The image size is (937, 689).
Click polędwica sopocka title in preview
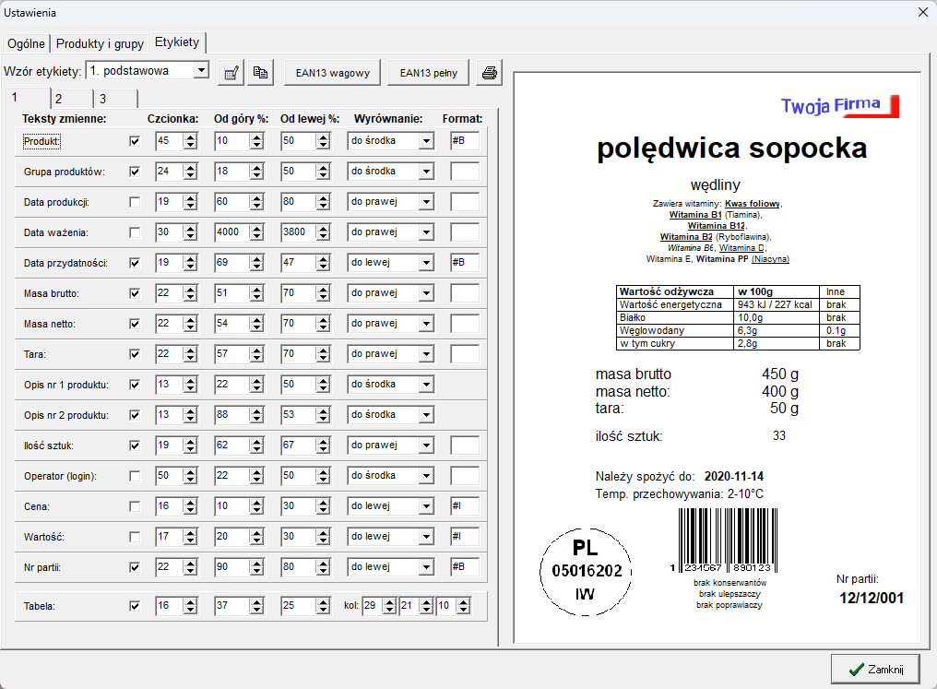[732, 148]
